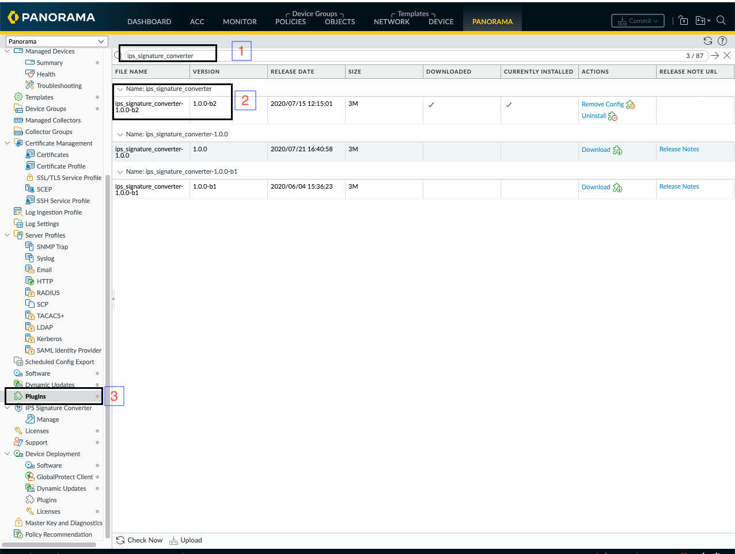Click the sidebar vertical scrollbar
Image resolution: width=735 pixels, height=554 pixels.
pos(108,345)
